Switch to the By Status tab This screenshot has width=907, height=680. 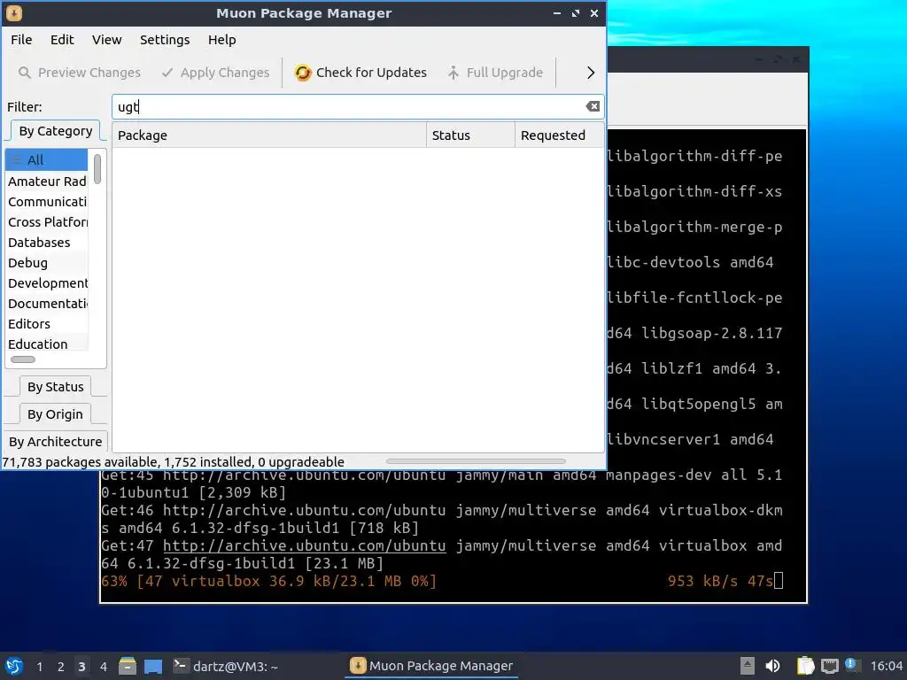56,387
